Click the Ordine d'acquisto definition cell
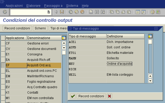Image resolution: width=165 pixels, height=103 pixels. [119, 64]
